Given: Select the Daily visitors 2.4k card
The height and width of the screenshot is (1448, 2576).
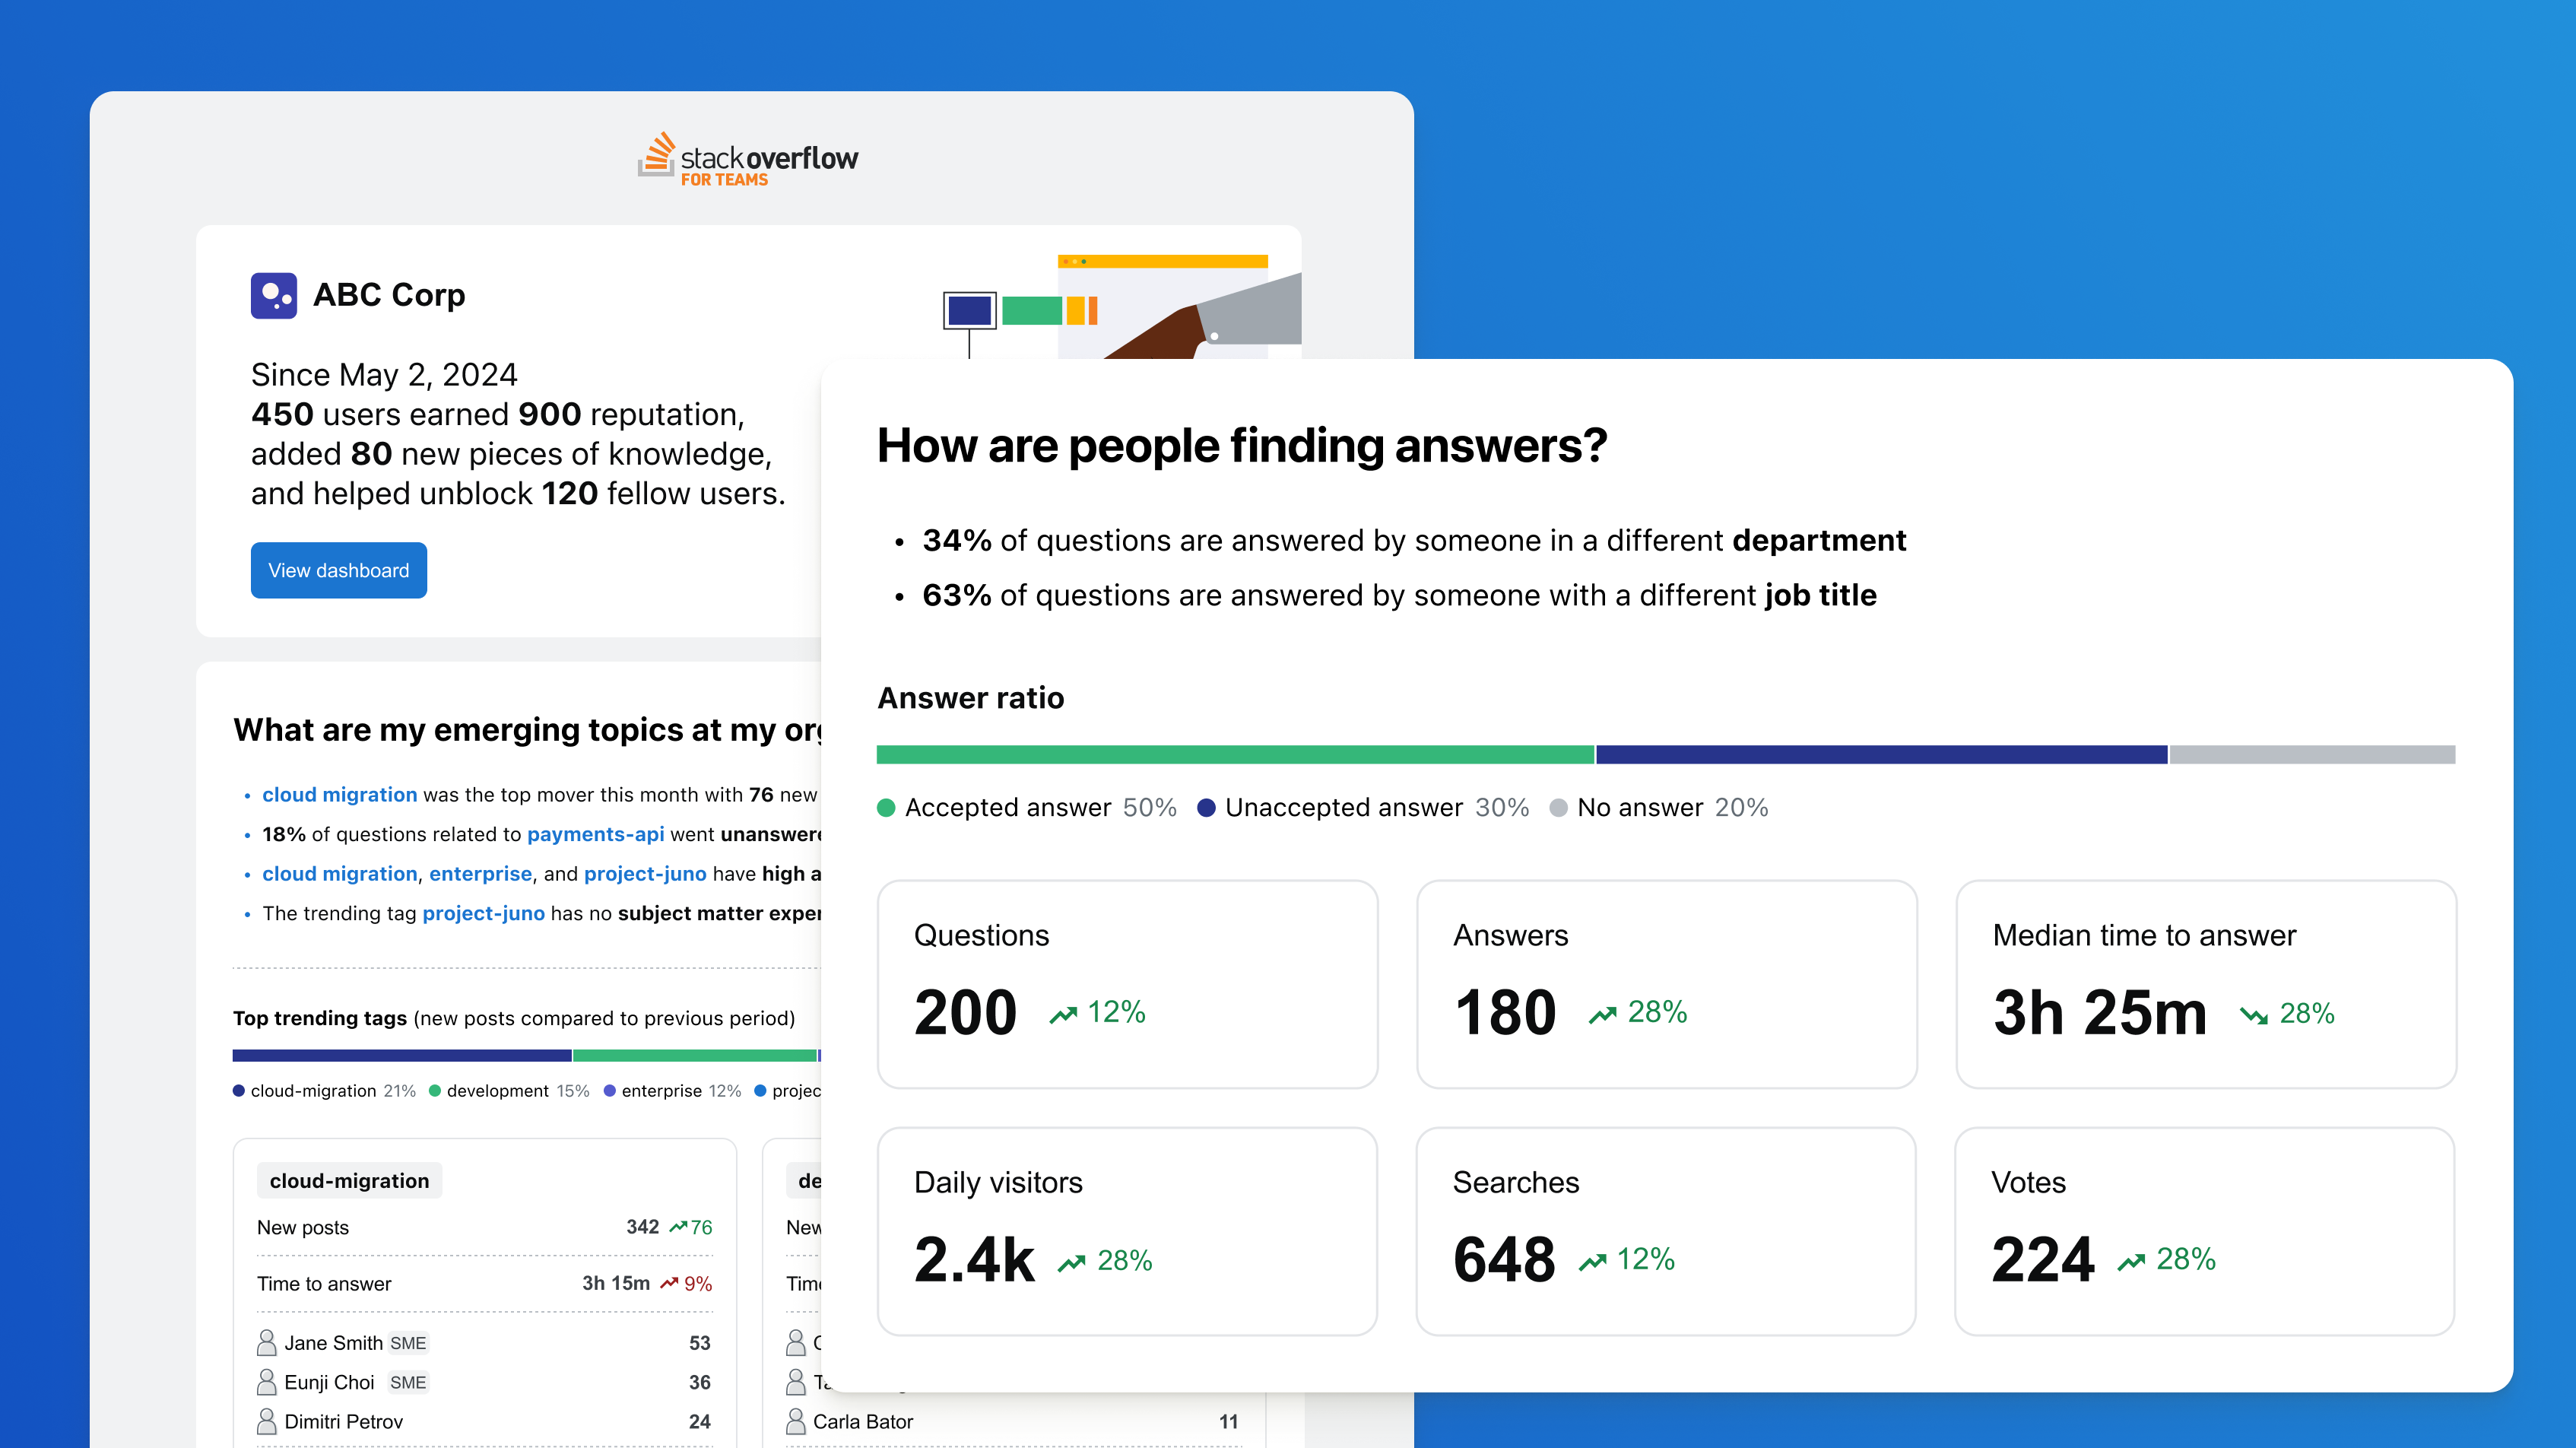Looking at the screenshot, I should (1127, 1231).
